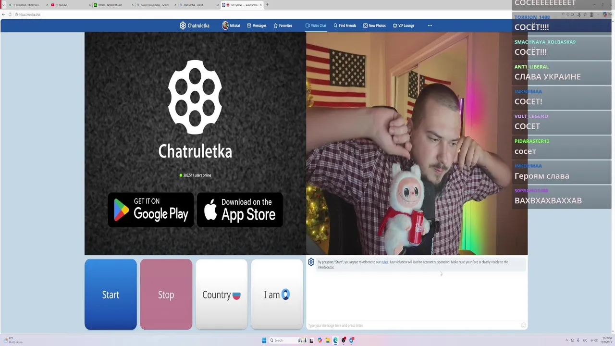Open the rules link in chat notice
615x346 pixels.
[384, 262]
